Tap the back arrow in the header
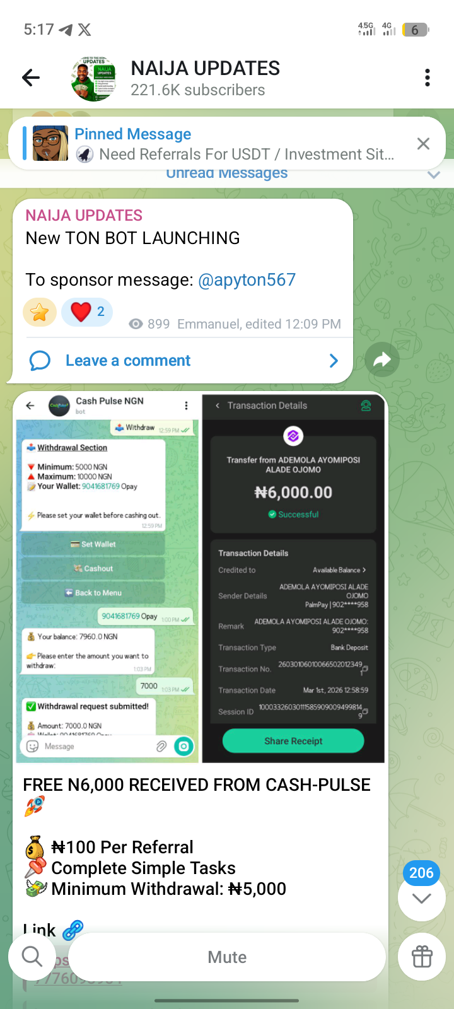This screenshot has width=454, height=1009. (x=30, y=78)
